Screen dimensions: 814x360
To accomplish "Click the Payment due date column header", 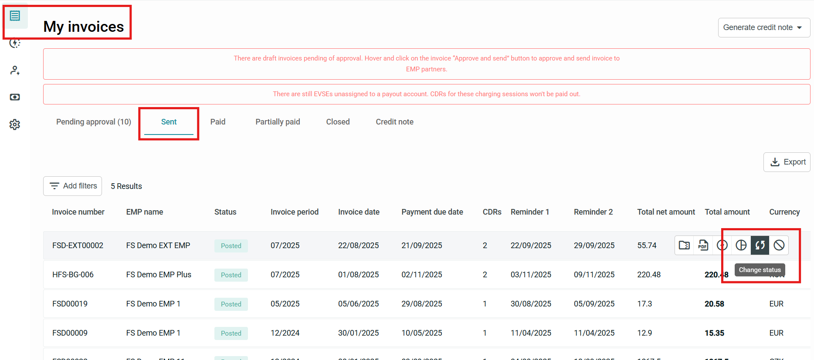I will click(x=432, y=212).
